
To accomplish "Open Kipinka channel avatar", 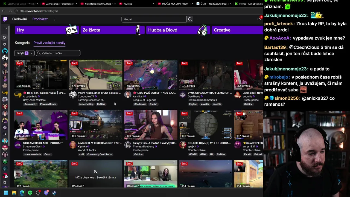I will [x=73, y=145].
